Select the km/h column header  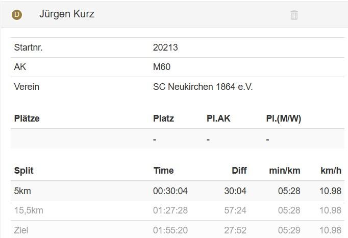(331, 171)
